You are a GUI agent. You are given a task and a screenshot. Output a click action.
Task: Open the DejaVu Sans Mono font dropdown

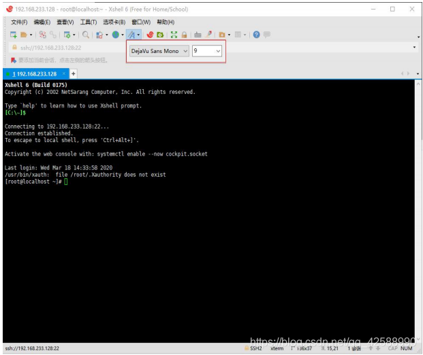click(x=159, y=51)
